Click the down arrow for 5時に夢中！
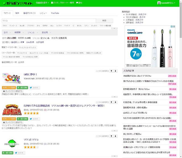 pos(116,71)
